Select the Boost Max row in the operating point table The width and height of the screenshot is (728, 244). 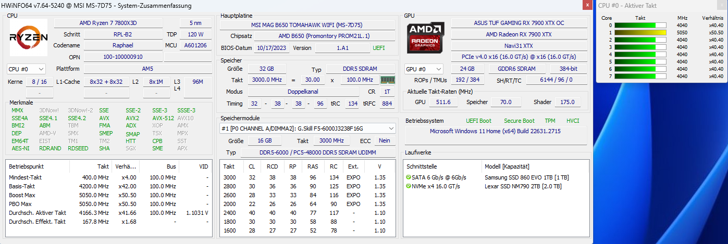pyautogui.click(x=109, y=195)
